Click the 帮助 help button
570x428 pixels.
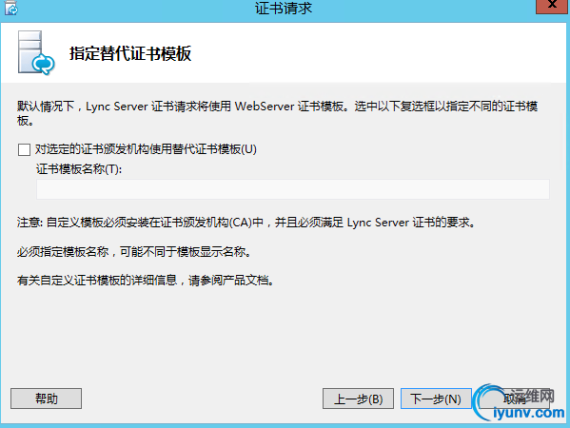[x=47, y=399]
